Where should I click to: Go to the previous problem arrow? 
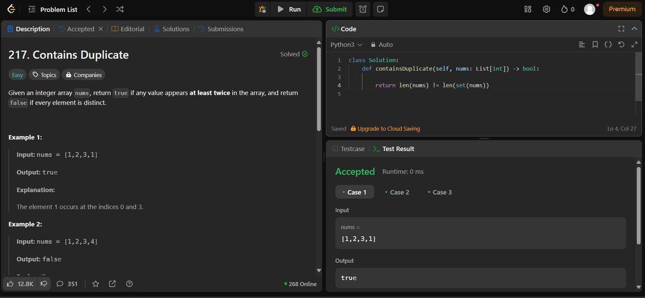(89, 9)
